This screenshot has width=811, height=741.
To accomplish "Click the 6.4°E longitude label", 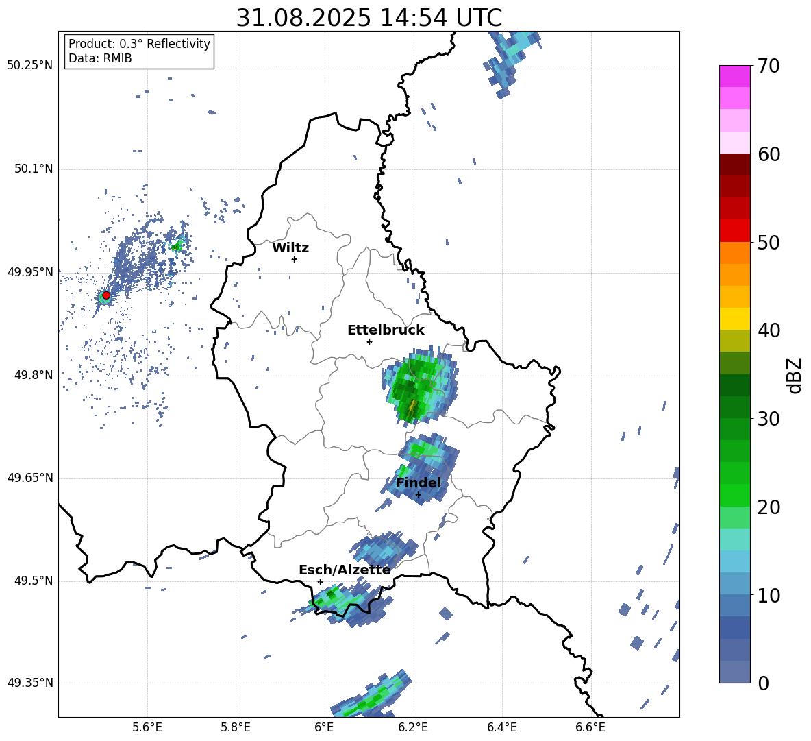I will click(501, 728).
